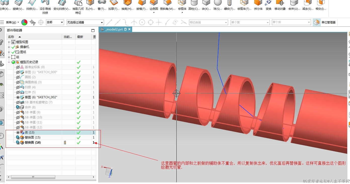The height and width of the screenshot is (184, 350).
Task: Click the color-wheel selection filter icon
Action: pyautogui.click(x=24, y=22)
